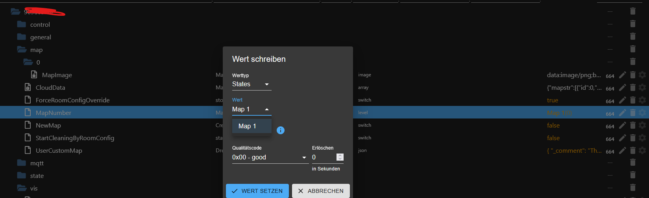Click the delete icon for ForceRoomConfigOverride
The width and height of the screenshot is (649, 198).
[632, 100]
